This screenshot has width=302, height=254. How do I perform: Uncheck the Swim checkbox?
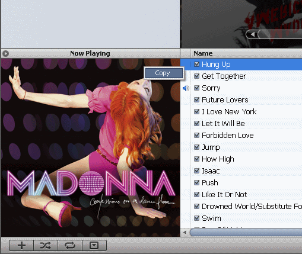[196, 218]
